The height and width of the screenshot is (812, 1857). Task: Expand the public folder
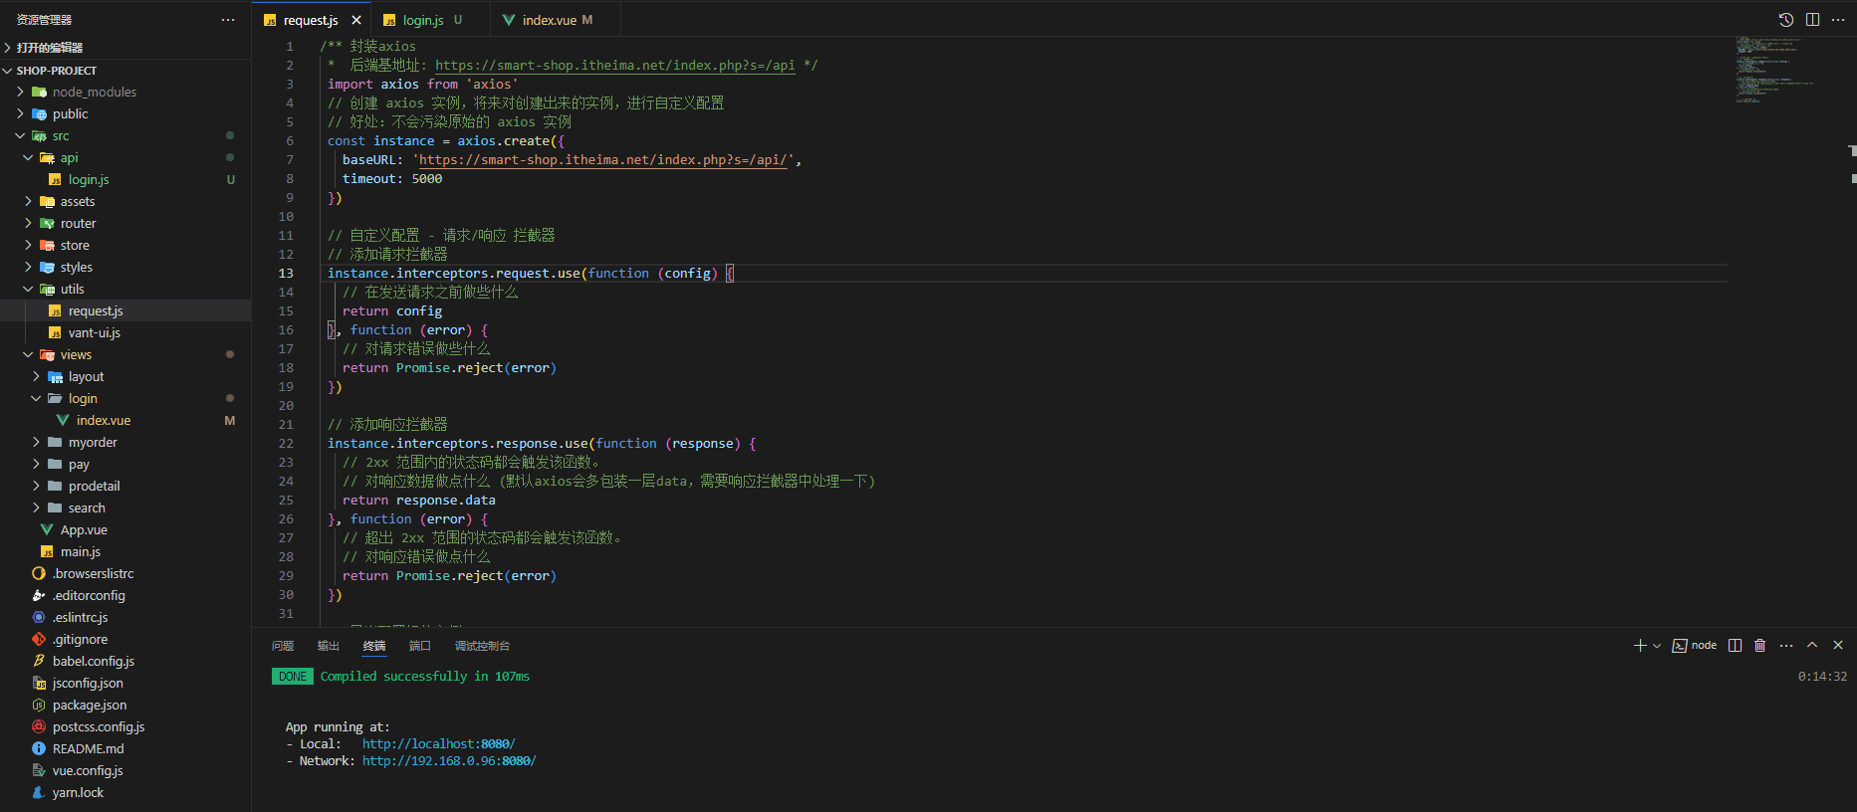(x=125, y=113)
